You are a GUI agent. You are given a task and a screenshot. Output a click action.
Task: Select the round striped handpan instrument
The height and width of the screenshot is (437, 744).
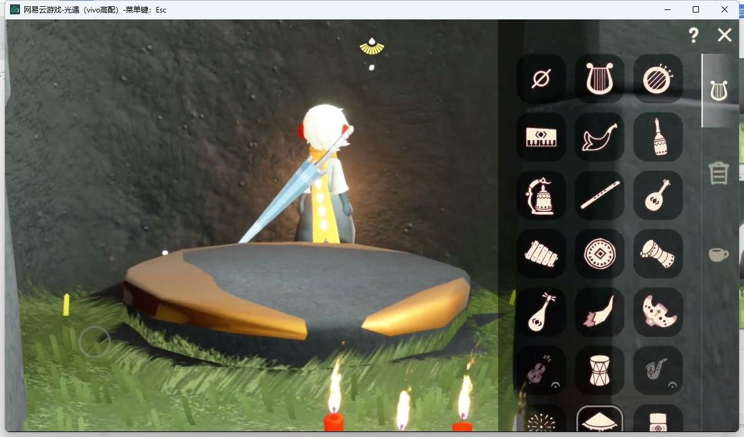[x=658, y=79]
